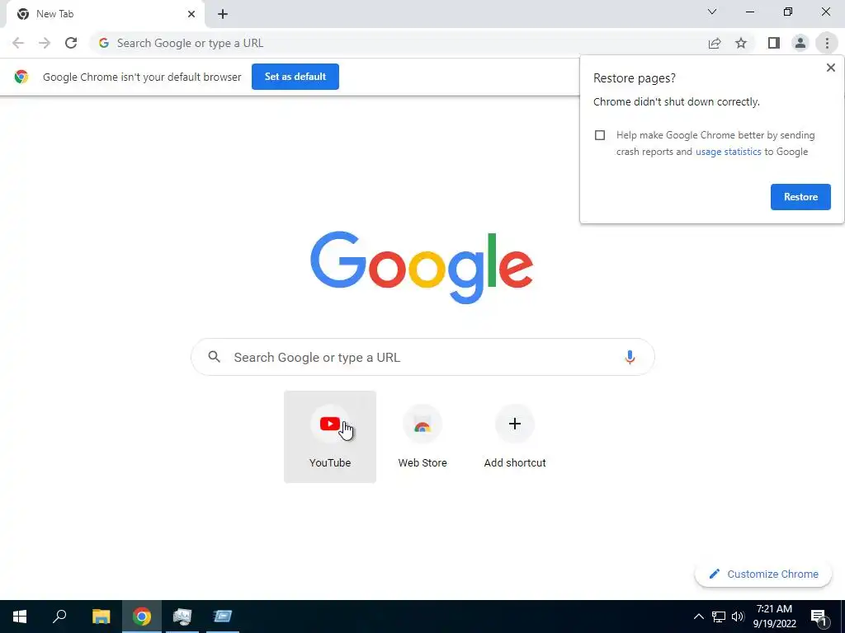
Task: Open the tab search dropdown chevron
Action: click(712, 12)
